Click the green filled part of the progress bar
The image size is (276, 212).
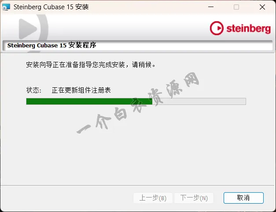(89, 101)
